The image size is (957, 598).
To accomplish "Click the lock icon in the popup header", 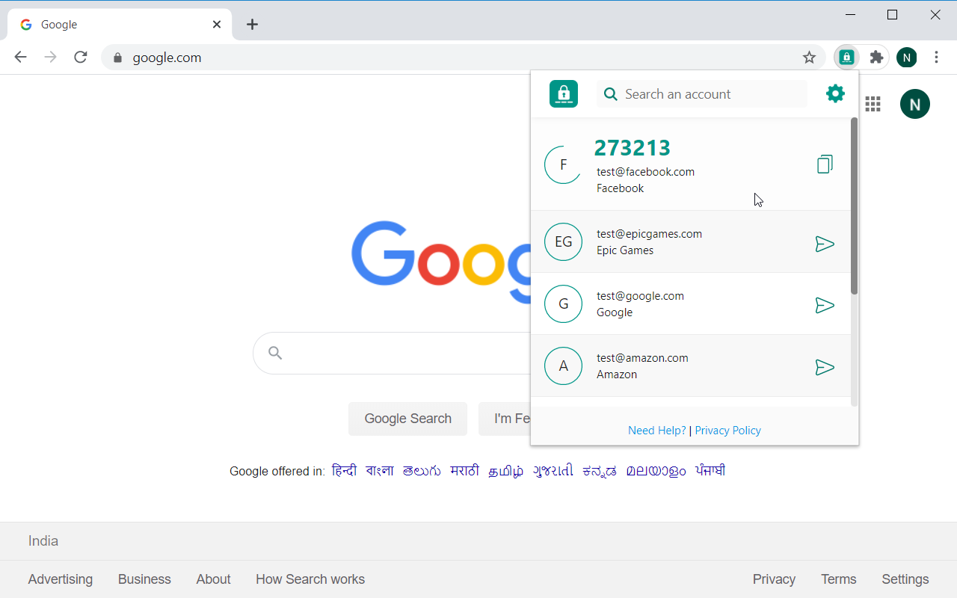I will point(563,93).
